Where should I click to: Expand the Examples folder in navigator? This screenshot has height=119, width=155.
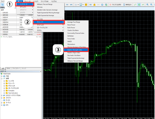[x=11, y=91]
